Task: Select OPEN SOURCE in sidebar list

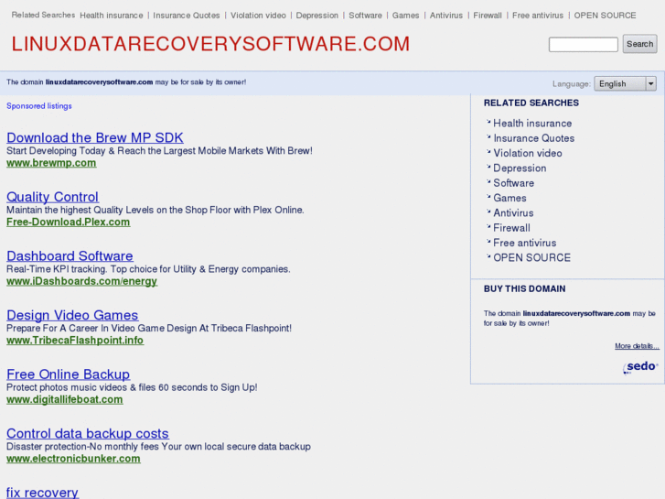Action: tap(531, 258)
